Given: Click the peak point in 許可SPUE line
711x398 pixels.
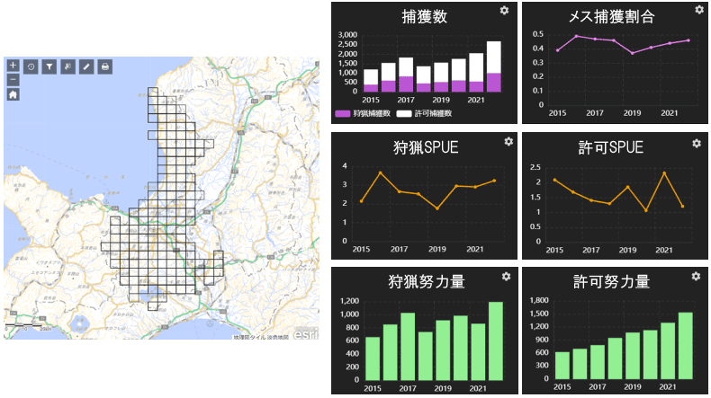Looking at the screenshot, I should click(664, 172).
